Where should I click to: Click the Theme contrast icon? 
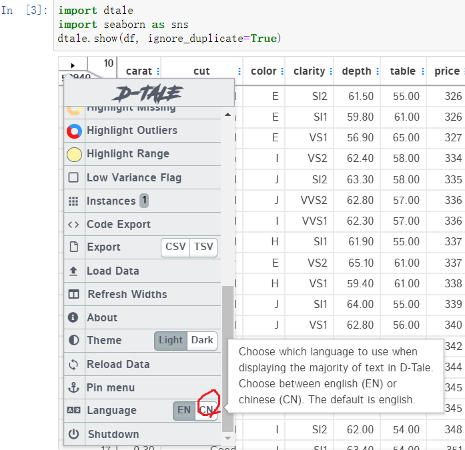(x=73, y=340)
